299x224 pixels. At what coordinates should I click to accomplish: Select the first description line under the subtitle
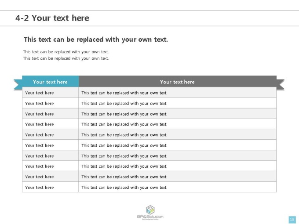click(x=66, y=52)
